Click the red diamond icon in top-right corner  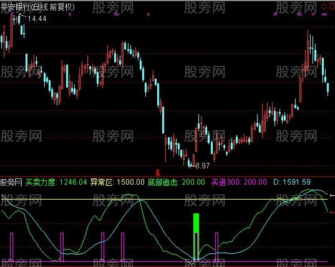click(324, 6)
